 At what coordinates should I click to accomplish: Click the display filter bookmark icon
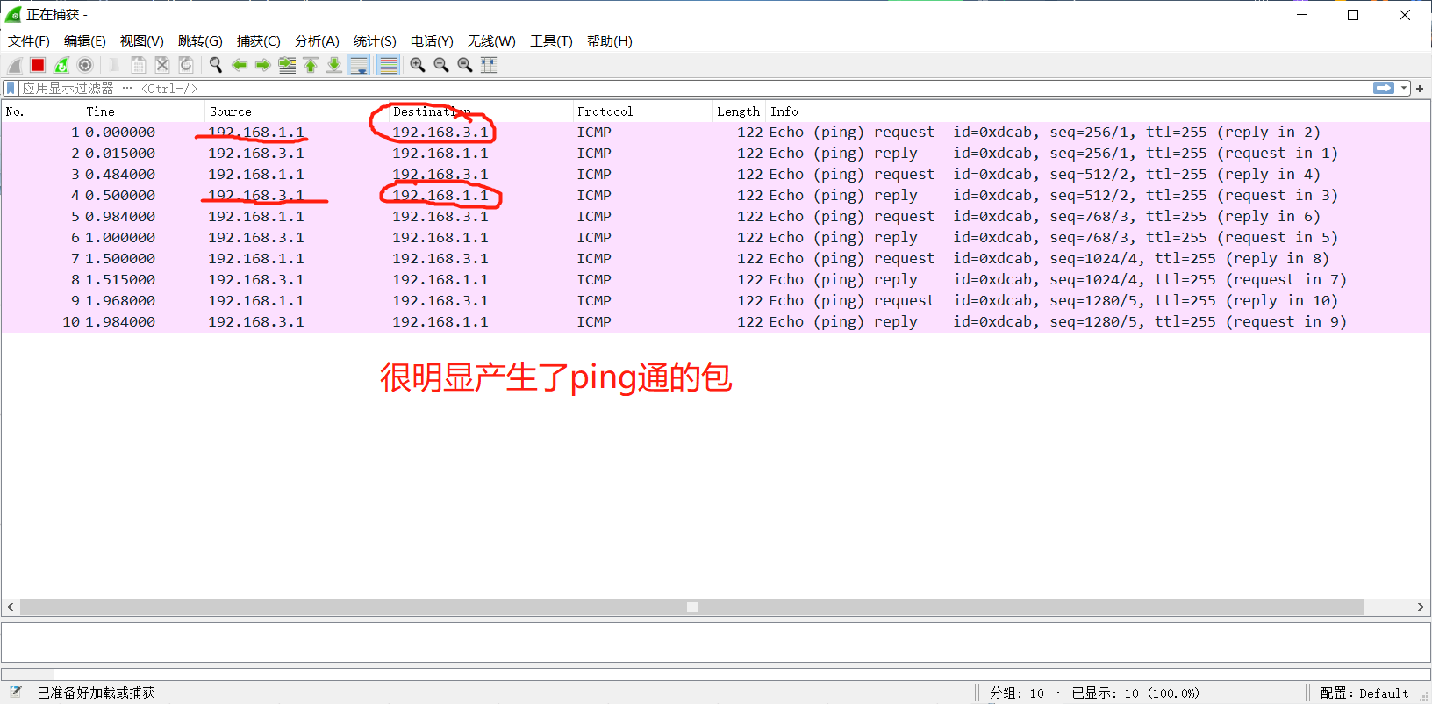coord(11,88)
